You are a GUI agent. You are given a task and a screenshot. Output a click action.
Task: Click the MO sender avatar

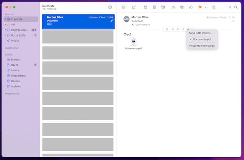126,19
